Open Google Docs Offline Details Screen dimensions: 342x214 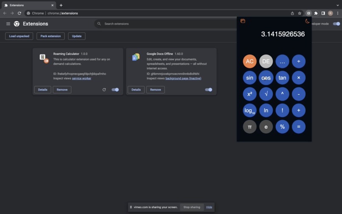tap(136, 90)
